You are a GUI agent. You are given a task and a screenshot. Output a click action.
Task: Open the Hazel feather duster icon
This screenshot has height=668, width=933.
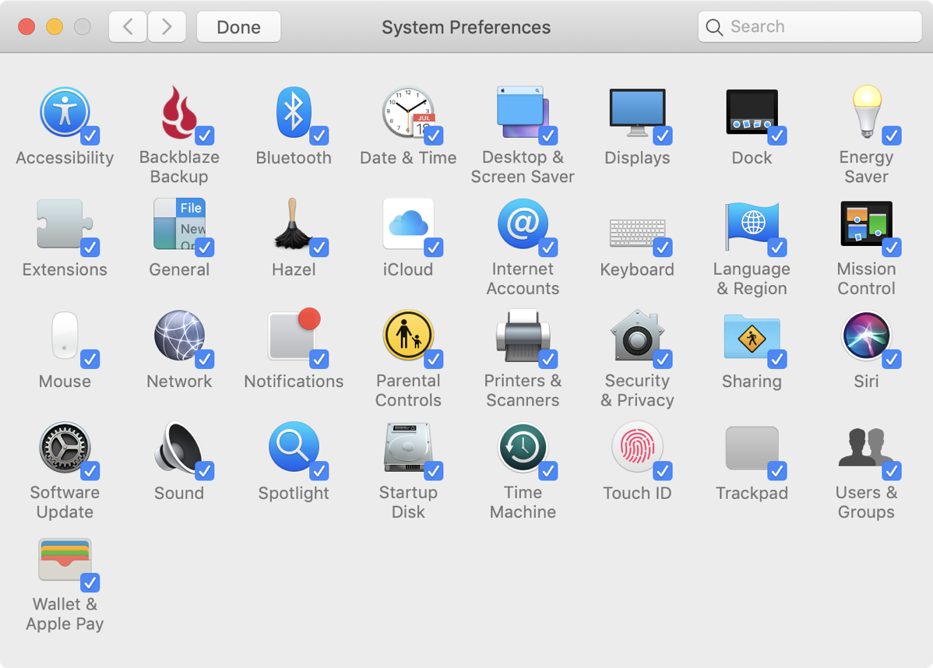coord(294,223)
